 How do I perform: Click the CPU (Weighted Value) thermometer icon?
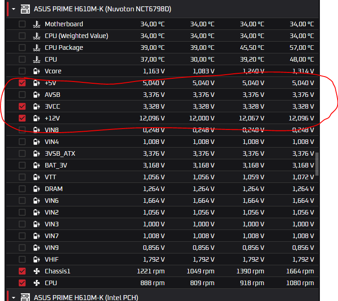37,36
